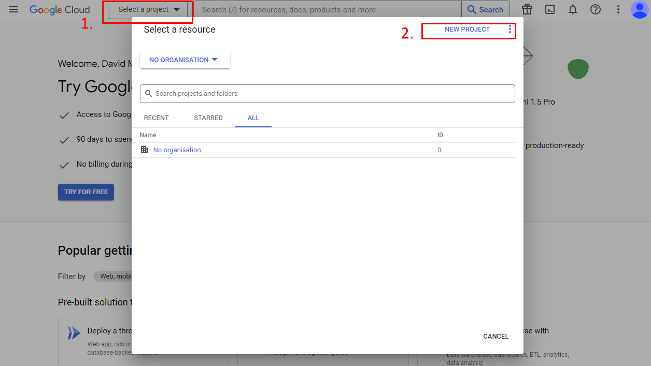Activate Cloud Shell terminal icon
This screenshot has width=651, height=366.
click(550, 9)
